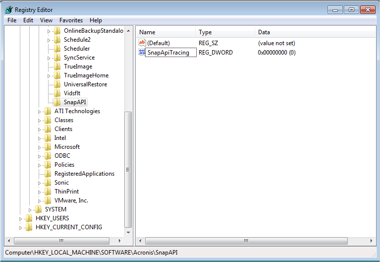Click the Microsoft folder icon
Screen dimensions: 380x262
coord(48,147)
